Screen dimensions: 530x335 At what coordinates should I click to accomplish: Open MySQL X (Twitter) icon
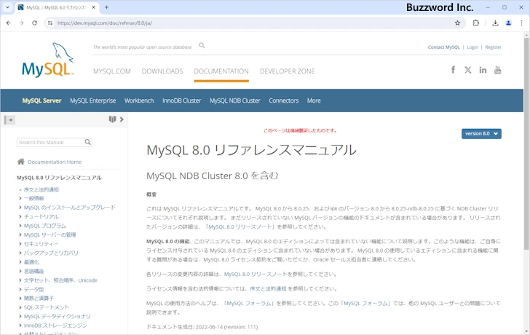pos(468,70)
